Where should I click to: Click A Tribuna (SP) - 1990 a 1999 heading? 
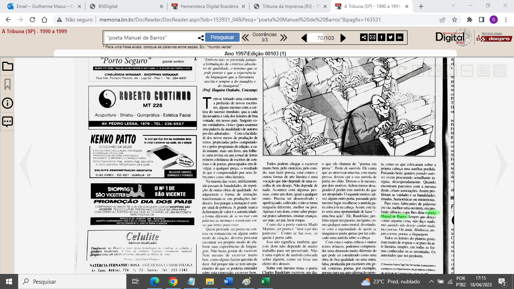pyautogui.click(x=35, y=32)
